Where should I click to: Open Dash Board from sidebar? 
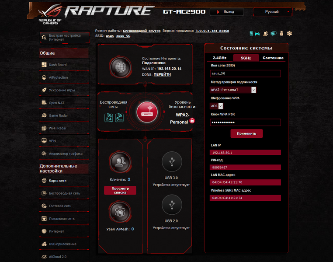(64, 65)
